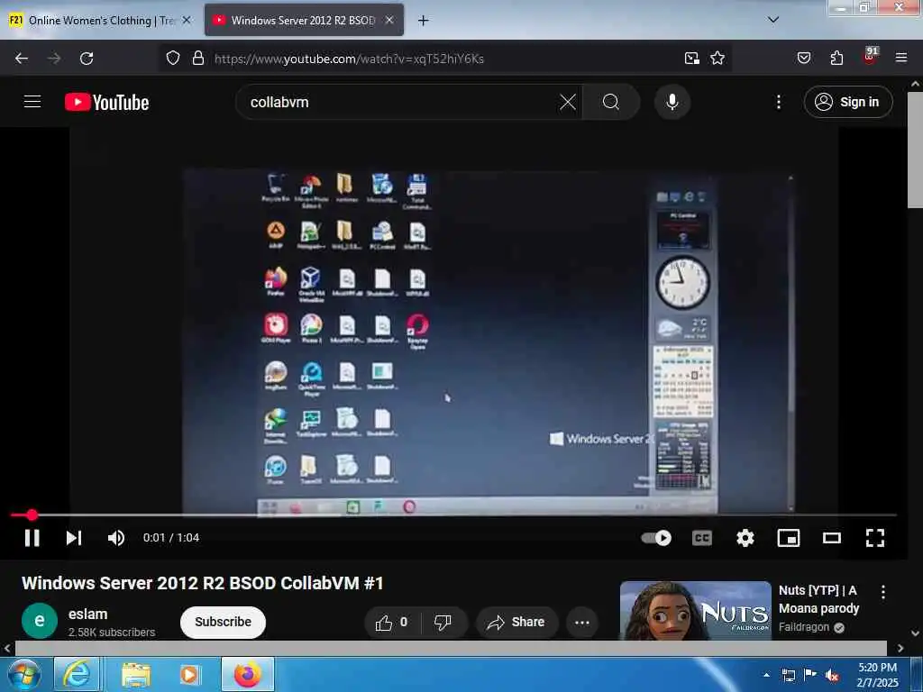The image size is (923, 692).
Task: Expand the list all tabs dropdown
Action: pos(772,20)
